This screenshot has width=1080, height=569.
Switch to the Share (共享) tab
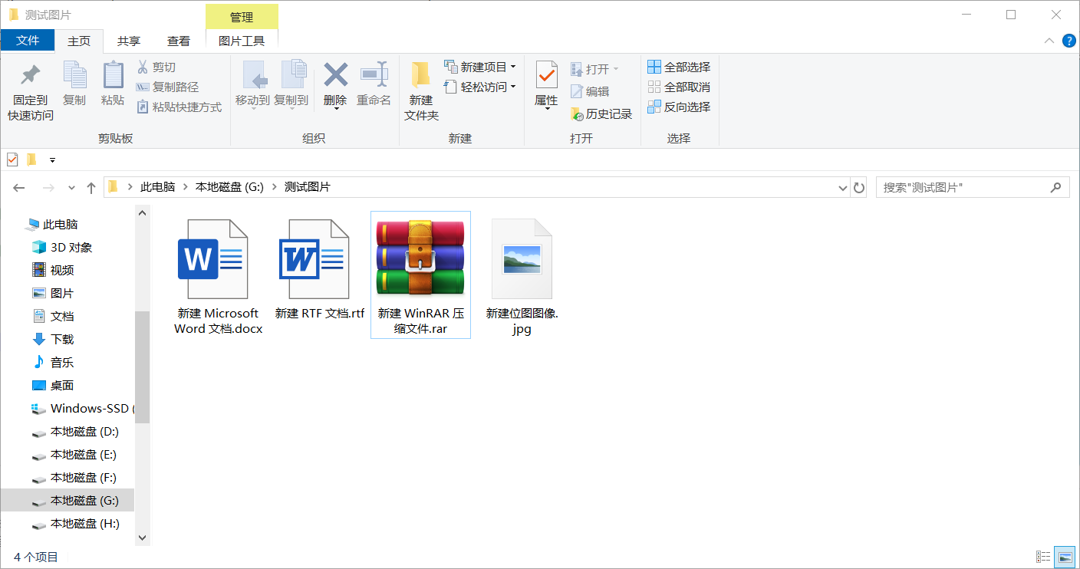point(129,41)
